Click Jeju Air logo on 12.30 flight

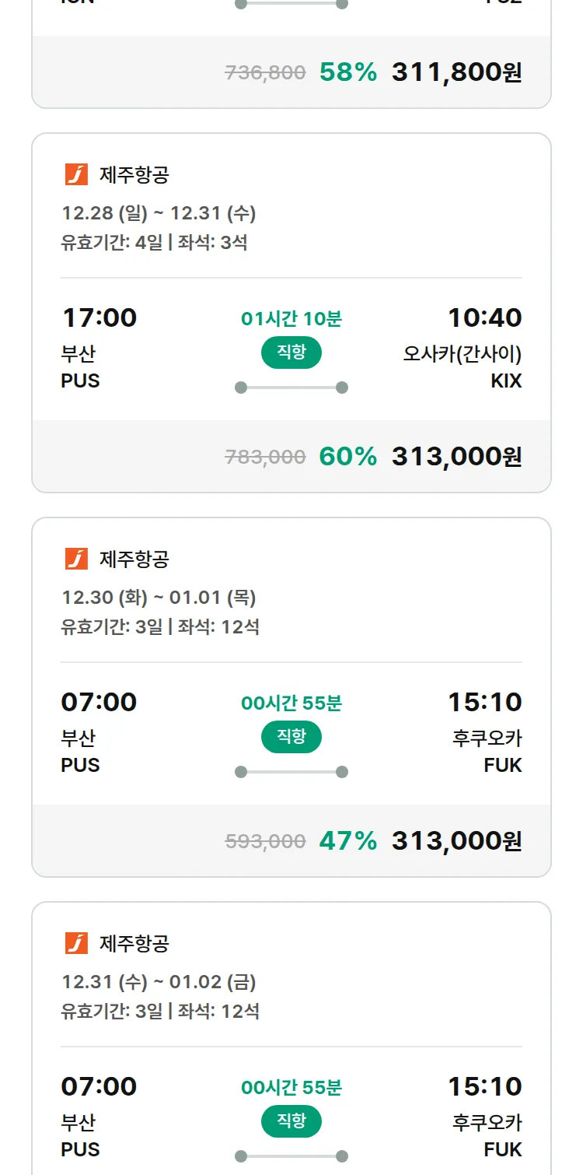[x=76, y=559]
